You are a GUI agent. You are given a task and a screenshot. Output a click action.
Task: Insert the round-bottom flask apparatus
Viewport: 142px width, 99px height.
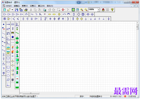click(x=17, y=47)
